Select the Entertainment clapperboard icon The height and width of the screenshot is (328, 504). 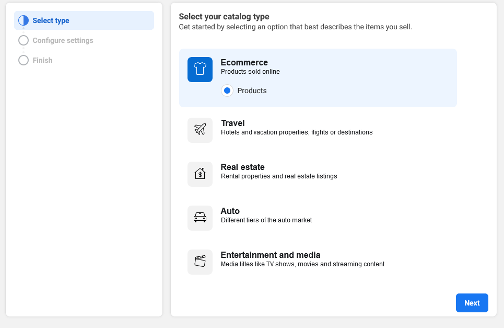click(200, 262)
